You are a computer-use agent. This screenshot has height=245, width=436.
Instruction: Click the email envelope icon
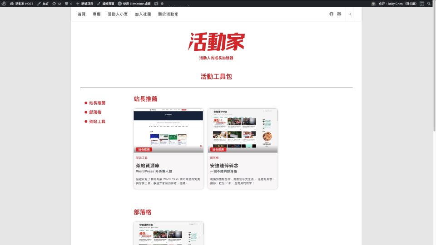(x=339, y=14)
